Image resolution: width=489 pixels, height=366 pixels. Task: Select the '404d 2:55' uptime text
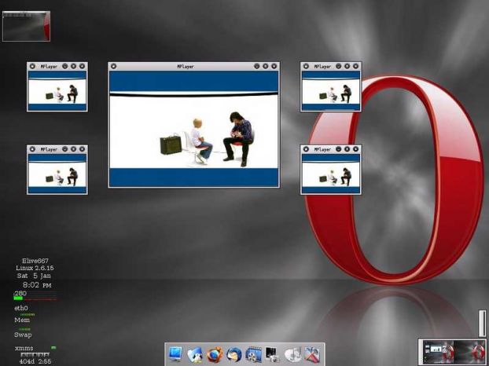coord(35,361)
